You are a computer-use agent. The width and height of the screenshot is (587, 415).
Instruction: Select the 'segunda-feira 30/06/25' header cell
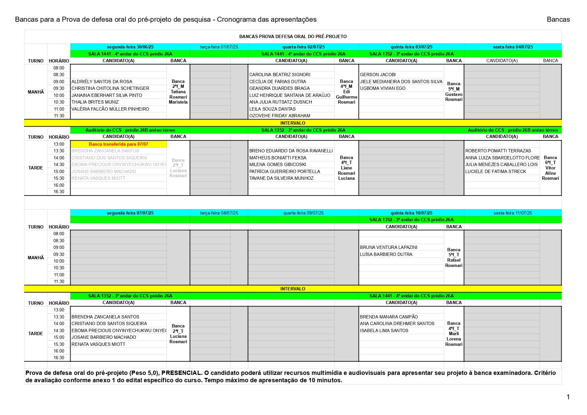pyautogui.click(x=130, y=47)
